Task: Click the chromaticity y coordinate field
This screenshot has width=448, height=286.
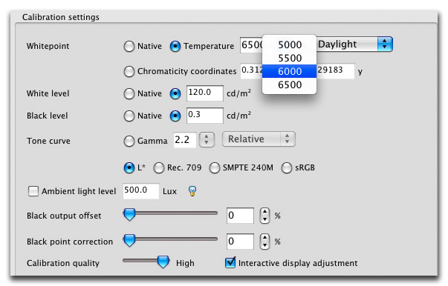Action: (335, 71)
